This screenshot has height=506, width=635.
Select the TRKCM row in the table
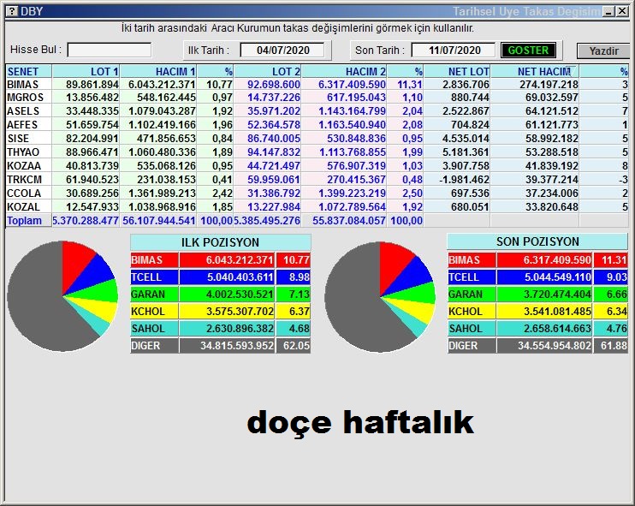pos(317,180)
